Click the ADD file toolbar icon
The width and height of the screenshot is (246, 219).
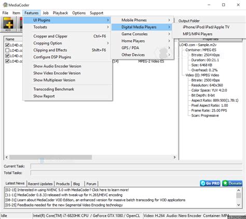pos(8,24)
